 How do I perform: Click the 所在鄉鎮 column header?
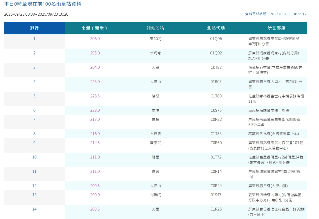pyautogui.click(x=277, y=28)
